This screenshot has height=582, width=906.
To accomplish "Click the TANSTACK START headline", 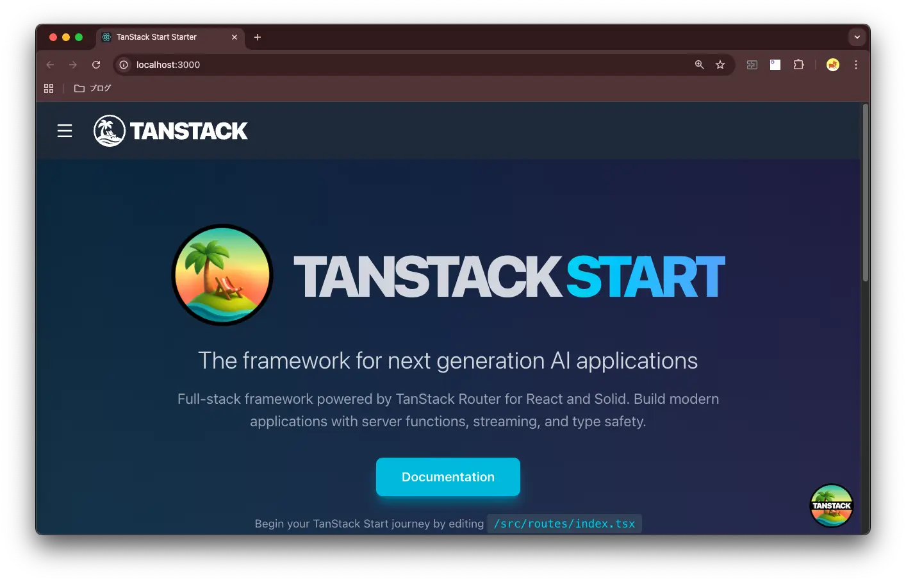I will click(509, 277).
